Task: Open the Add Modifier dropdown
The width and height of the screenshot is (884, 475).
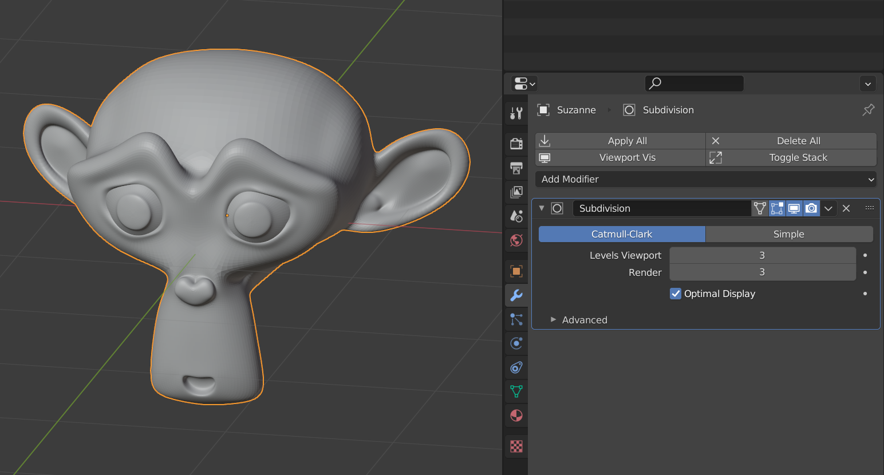Action: [x=706, y=179]
